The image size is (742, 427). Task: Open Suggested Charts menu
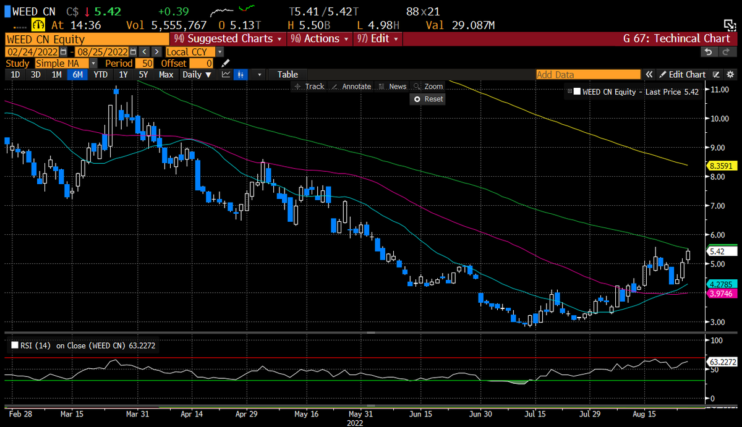click(x=228, y=38)
